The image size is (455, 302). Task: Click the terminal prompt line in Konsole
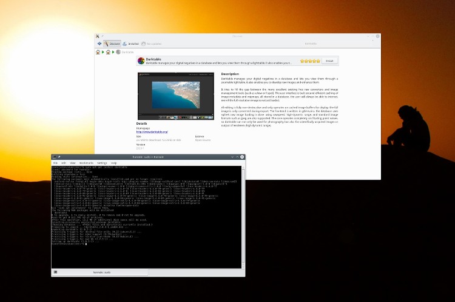pos(69,244)
